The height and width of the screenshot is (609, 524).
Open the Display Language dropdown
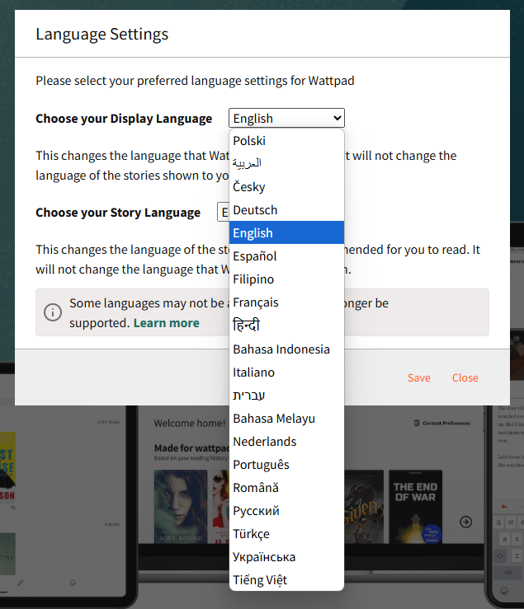(x=286, y=118)
